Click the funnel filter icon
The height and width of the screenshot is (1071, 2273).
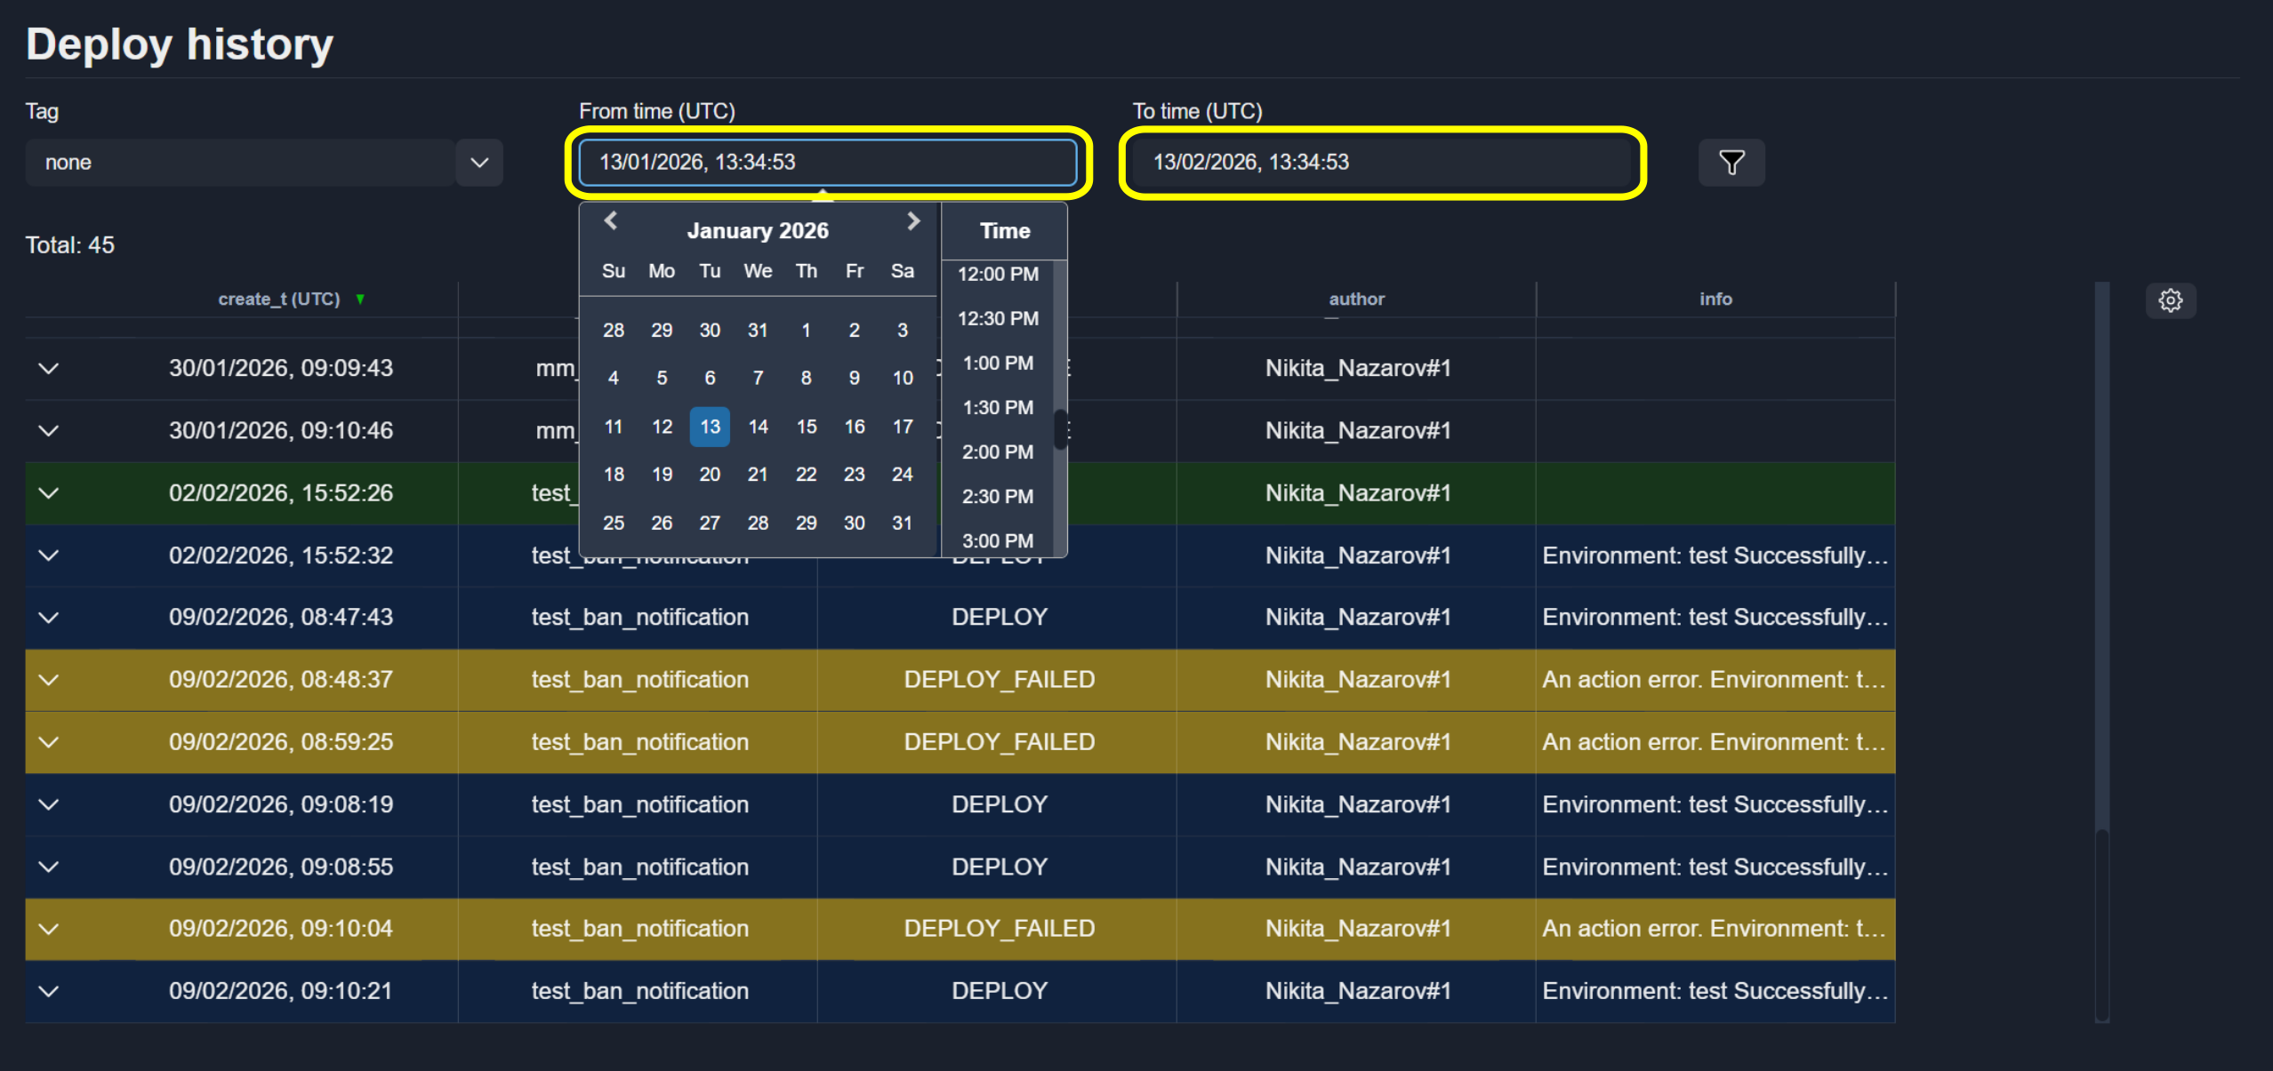[x=1731, y=163]
